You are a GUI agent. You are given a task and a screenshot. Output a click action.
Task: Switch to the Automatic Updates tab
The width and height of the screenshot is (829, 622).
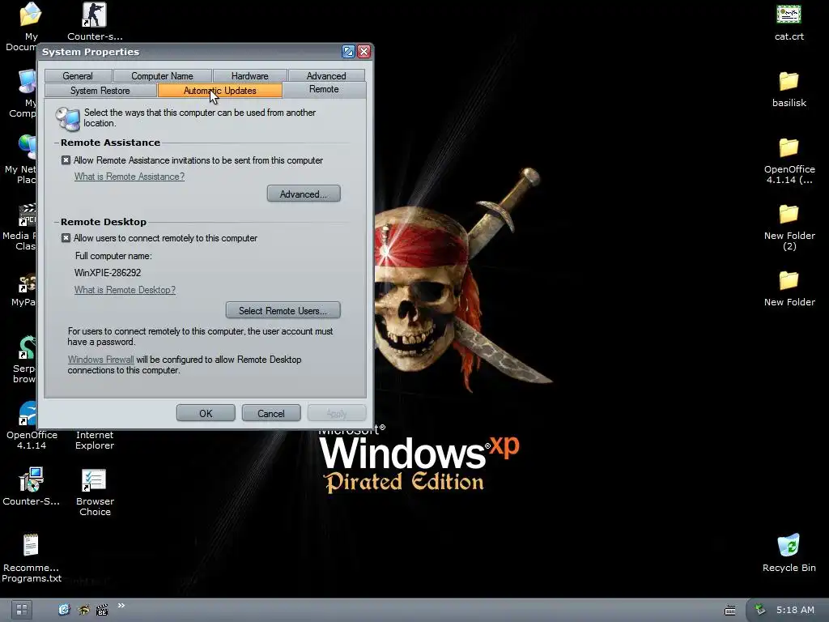220,91
